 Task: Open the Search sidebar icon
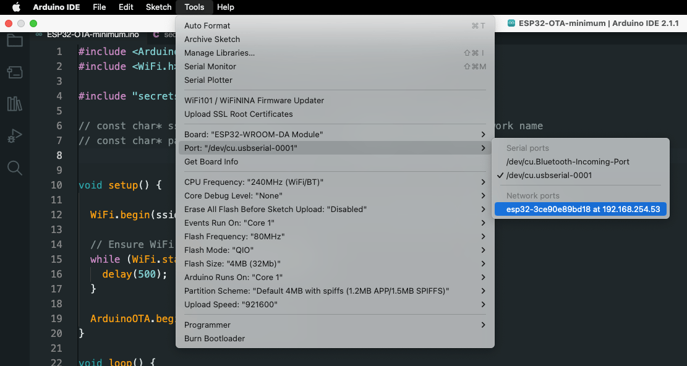[x=15, y=168]
